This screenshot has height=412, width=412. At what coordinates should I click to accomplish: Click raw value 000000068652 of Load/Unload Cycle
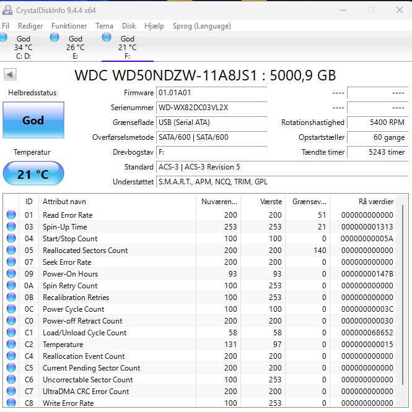click(367, 333)
